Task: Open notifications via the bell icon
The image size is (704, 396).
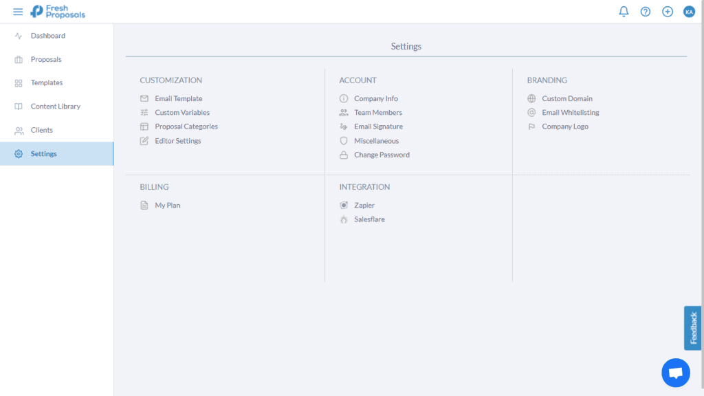Action: [x=624, y=11]
